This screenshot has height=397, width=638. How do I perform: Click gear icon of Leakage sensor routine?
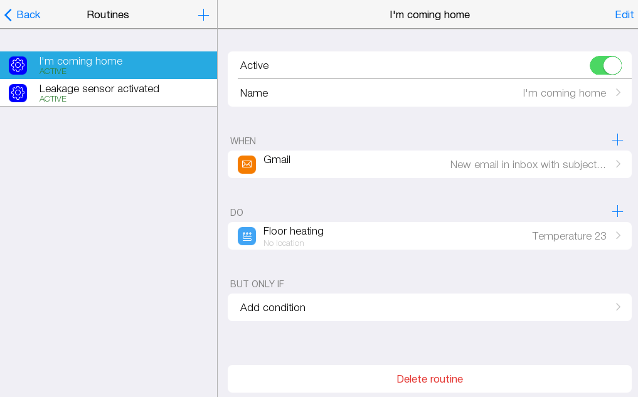(18, 93)
